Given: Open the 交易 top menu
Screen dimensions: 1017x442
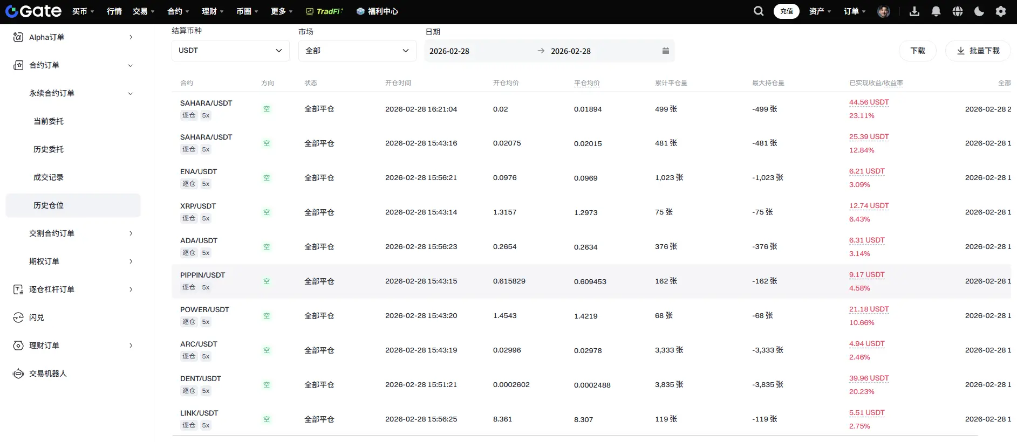Looking at the screenshot, I should point(144,11).
